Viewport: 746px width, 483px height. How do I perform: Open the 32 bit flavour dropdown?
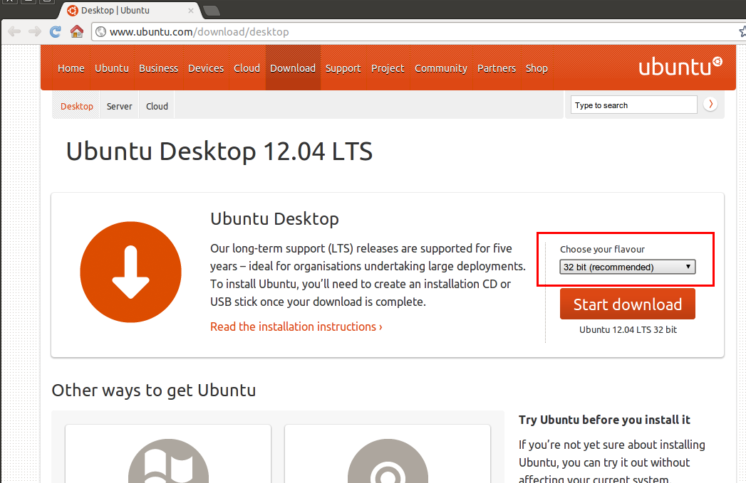click(628, 267)
